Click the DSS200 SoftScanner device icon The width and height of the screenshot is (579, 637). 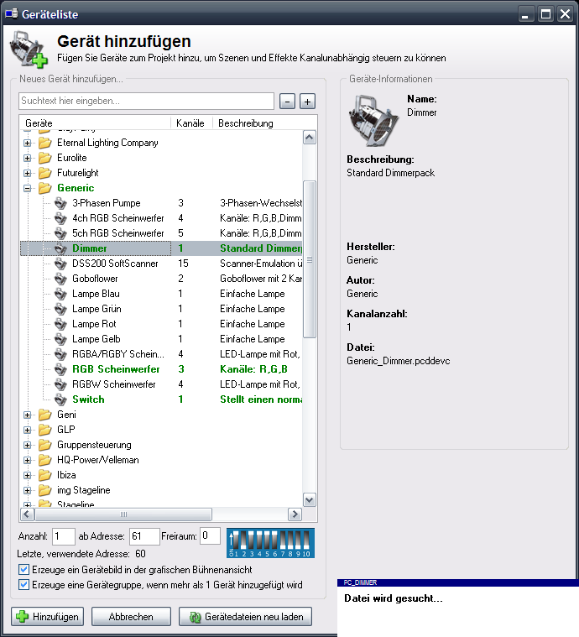pyautogui.click(x=60, y=264)
